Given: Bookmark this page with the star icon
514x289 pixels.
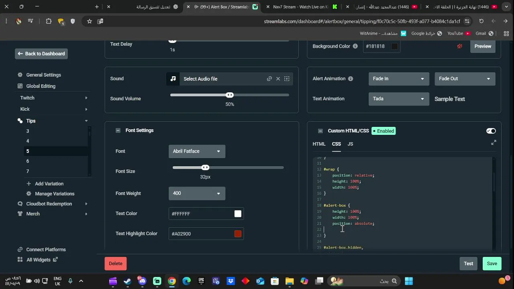Looking at the screenshot, I should pos(90,21).
